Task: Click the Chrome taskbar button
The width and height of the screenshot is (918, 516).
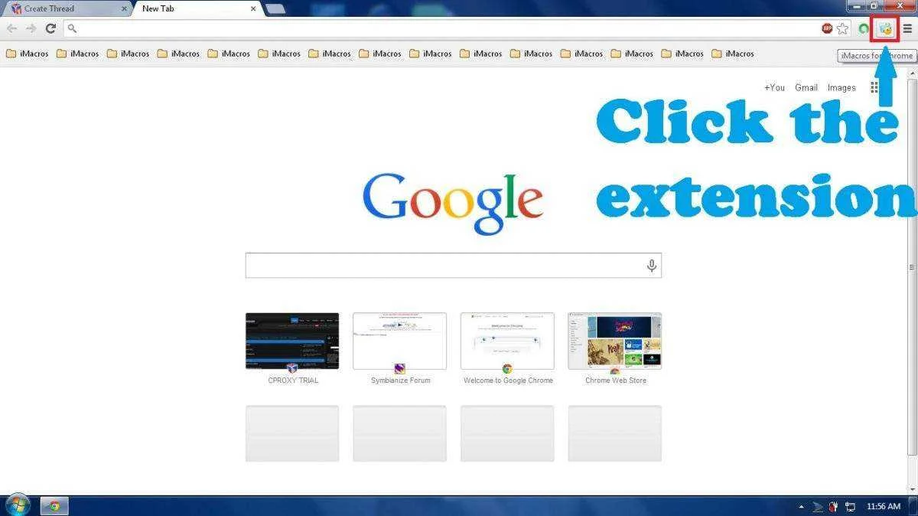Action: (54, 506)
